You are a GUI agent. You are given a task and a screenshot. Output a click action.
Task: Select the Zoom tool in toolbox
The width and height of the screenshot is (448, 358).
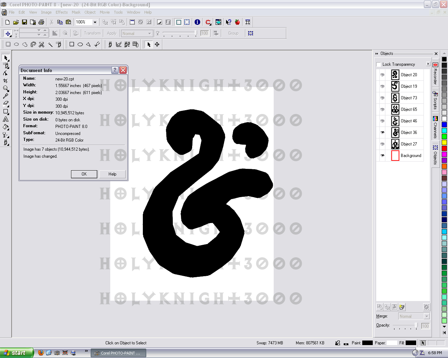click(6, 89)
